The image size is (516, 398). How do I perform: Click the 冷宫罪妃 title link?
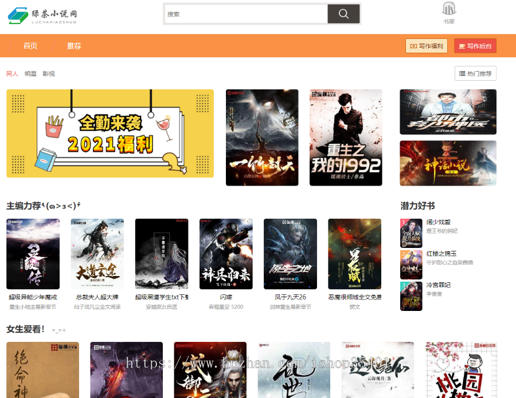[x=439, y=285]
